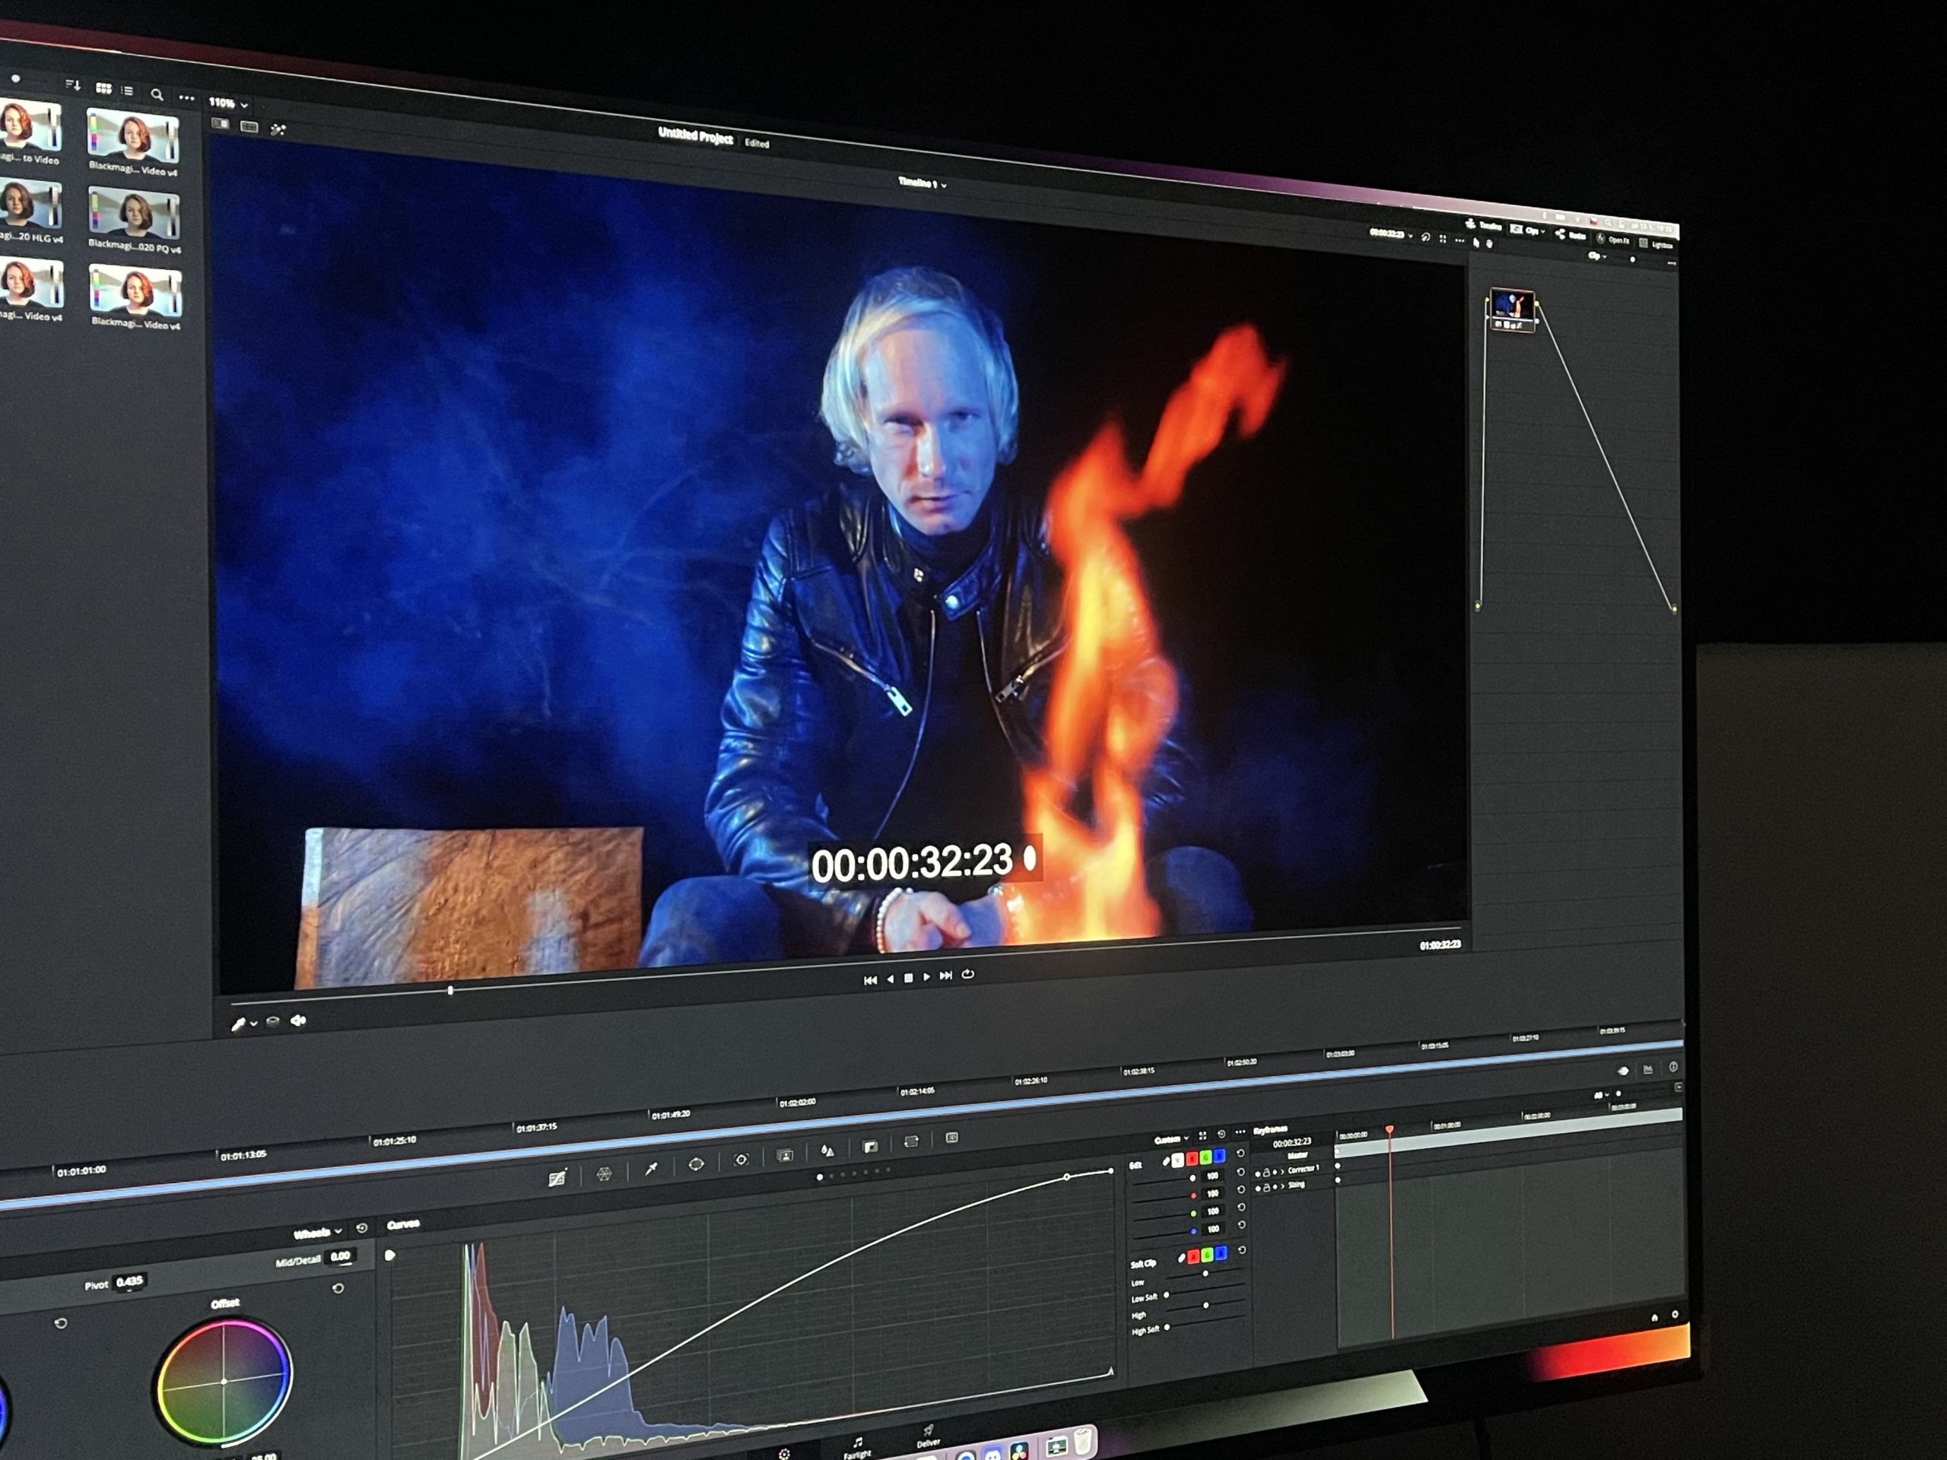Open the Blur palette droplet icon
Viewport: 1947px width, 1460px height.
point(827,1151)
